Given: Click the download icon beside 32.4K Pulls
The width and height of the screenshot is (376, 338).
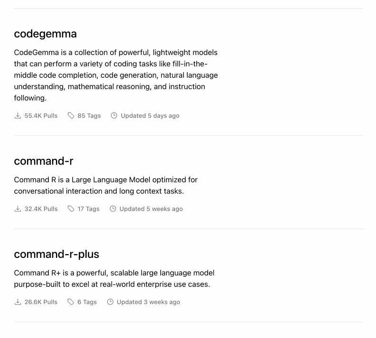Looking at the screenshot, I should pyautogui.click(x=18, y=209).
